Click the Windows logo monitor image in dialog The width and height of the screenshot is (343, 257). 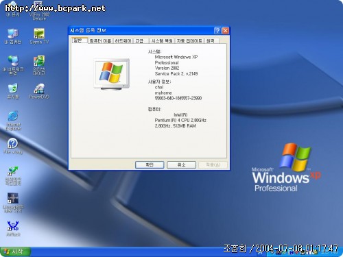click(x=112, y=74)
